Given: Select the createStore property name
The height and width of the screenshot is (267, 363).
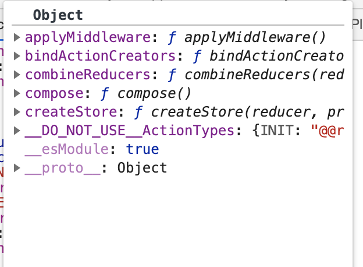Looking at the screenshot, I should tap(71, 112).
